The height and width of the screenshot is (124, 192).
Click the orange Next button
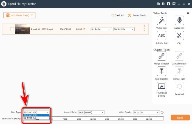point(180,118)
